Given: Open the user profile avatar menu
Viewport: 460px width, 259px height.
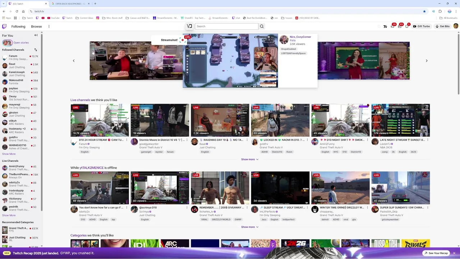Looking at the screenshot, I should pos(456,26).
